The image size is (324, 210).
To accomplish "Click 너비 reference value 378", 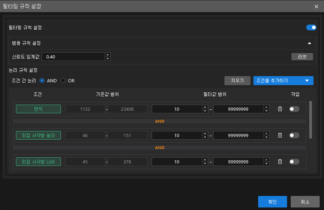I will pyautogui.click(x=127, y=162).
